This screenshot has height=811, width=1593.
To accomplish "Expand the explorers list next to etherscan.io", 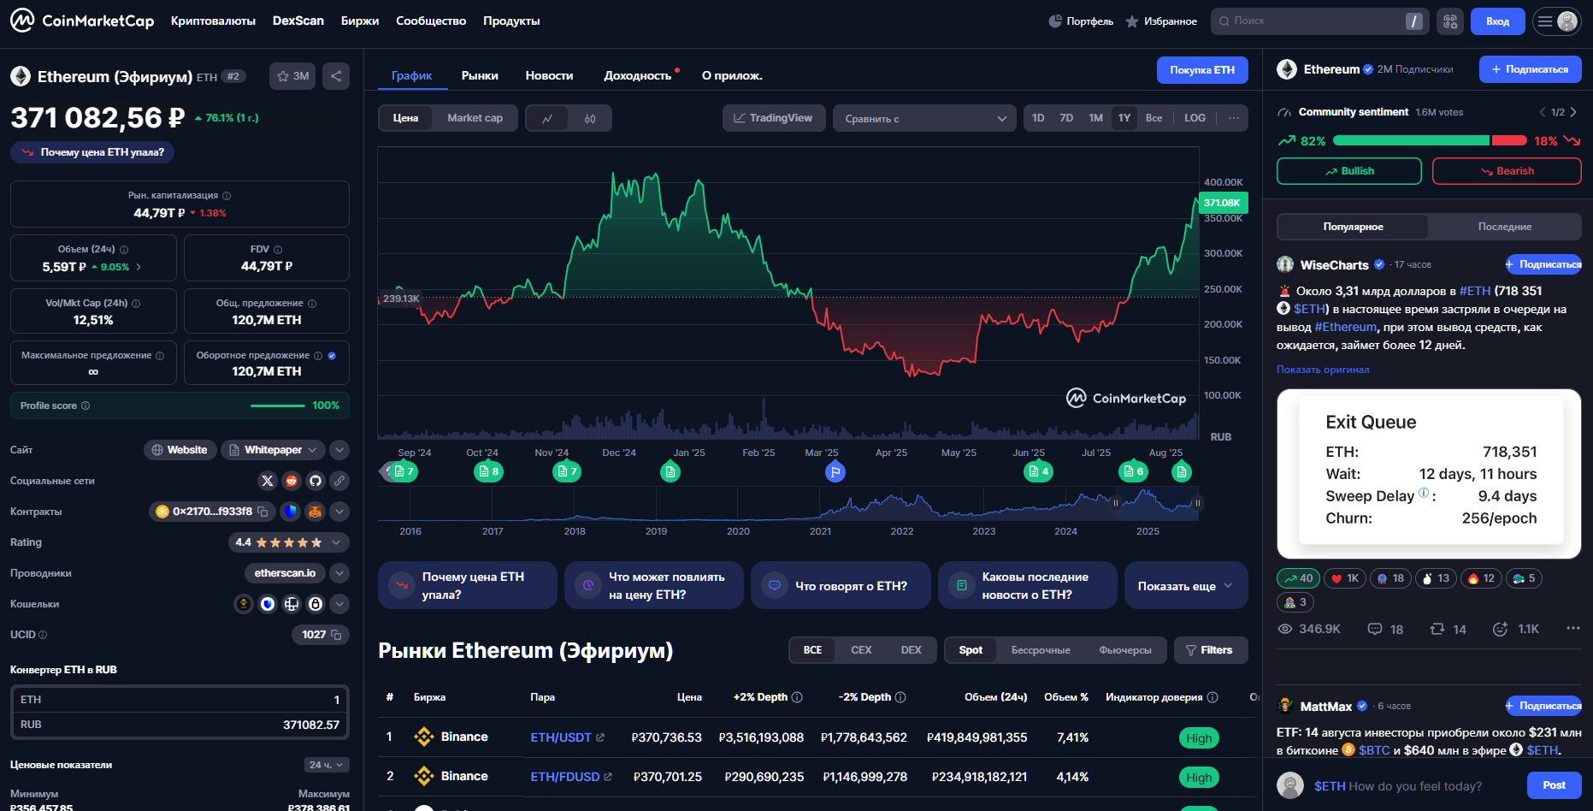I will tap(339, 573).
